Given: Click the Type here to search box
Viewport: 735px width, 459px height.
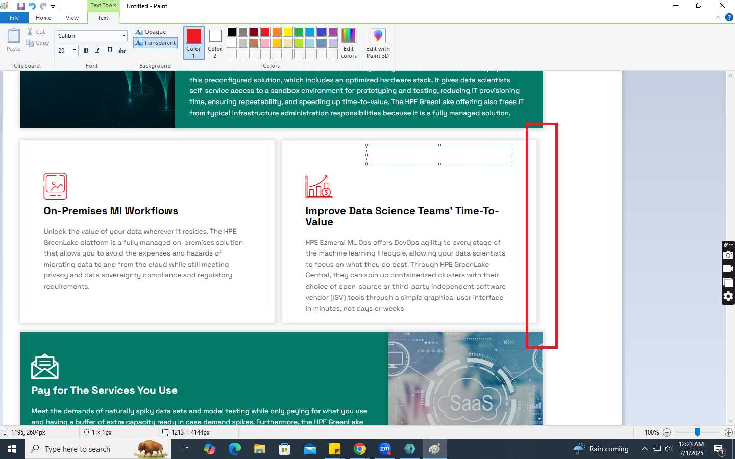Looking at the screenshot, I should point(98,449).
